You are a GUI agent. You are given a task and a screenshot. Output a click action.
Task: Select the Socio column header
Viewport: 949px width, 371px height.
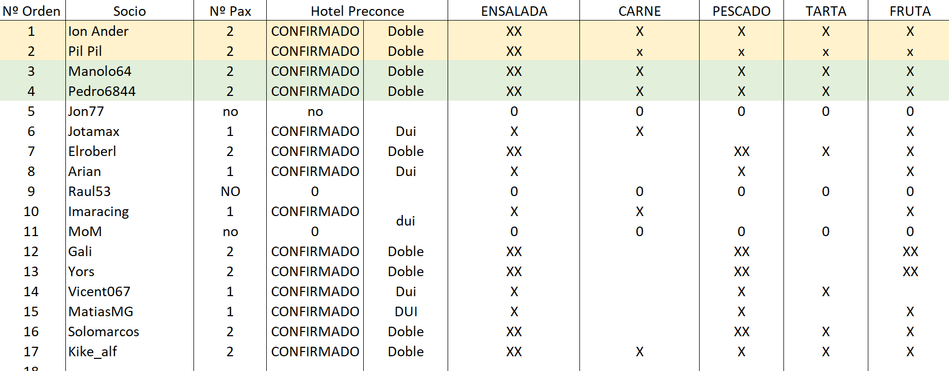click(x=130, y=11)
